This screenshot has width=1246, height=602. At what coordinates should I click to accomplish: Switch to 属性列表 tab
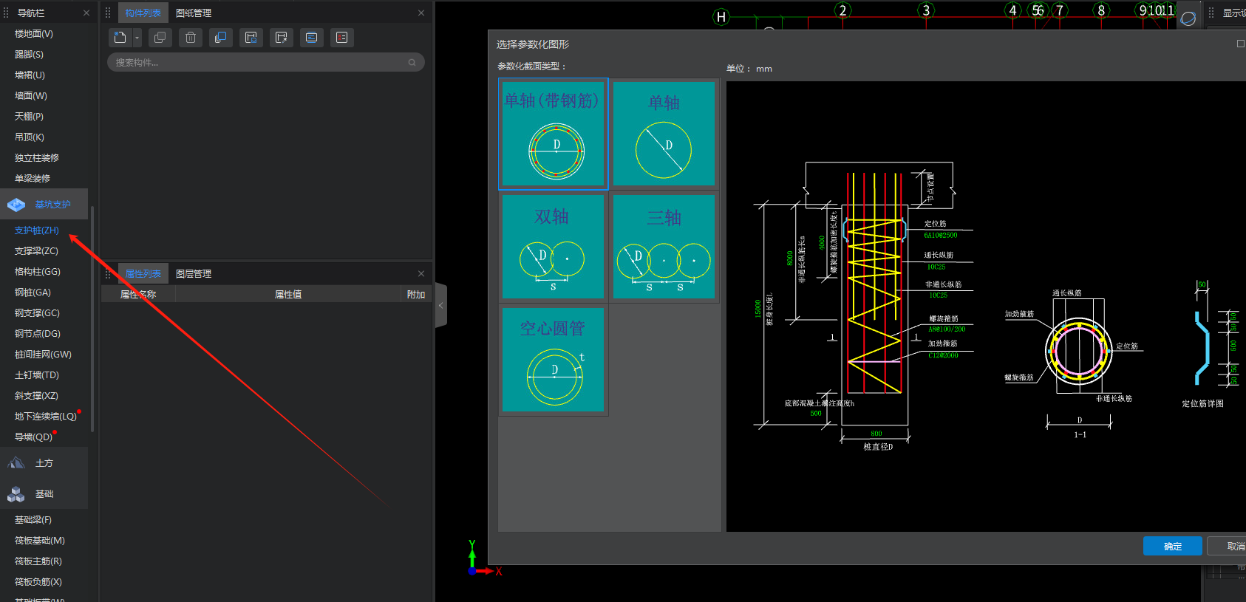click(143, 273)
